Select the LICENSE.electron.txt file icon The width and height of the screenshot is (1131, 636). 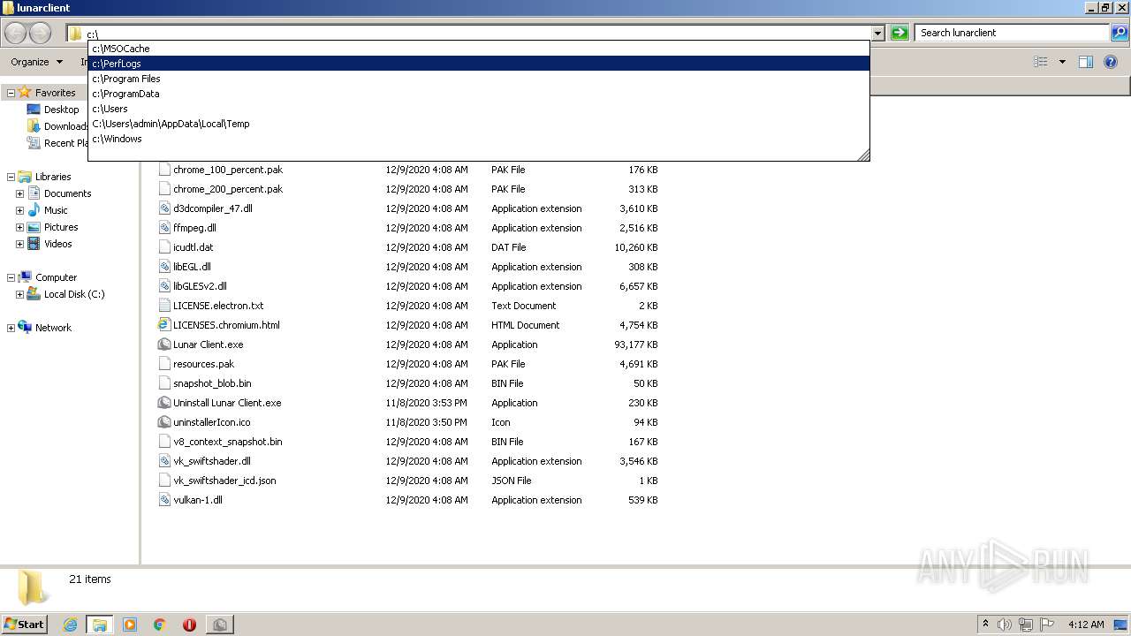click(164, 306)
